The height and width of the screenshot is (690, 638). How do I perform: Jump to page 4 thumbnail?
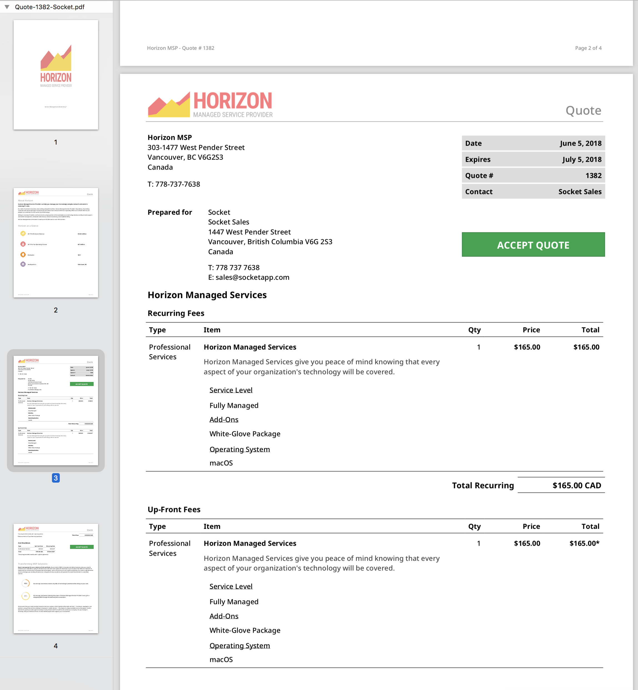pyautogui.click(x=56, y=578)
